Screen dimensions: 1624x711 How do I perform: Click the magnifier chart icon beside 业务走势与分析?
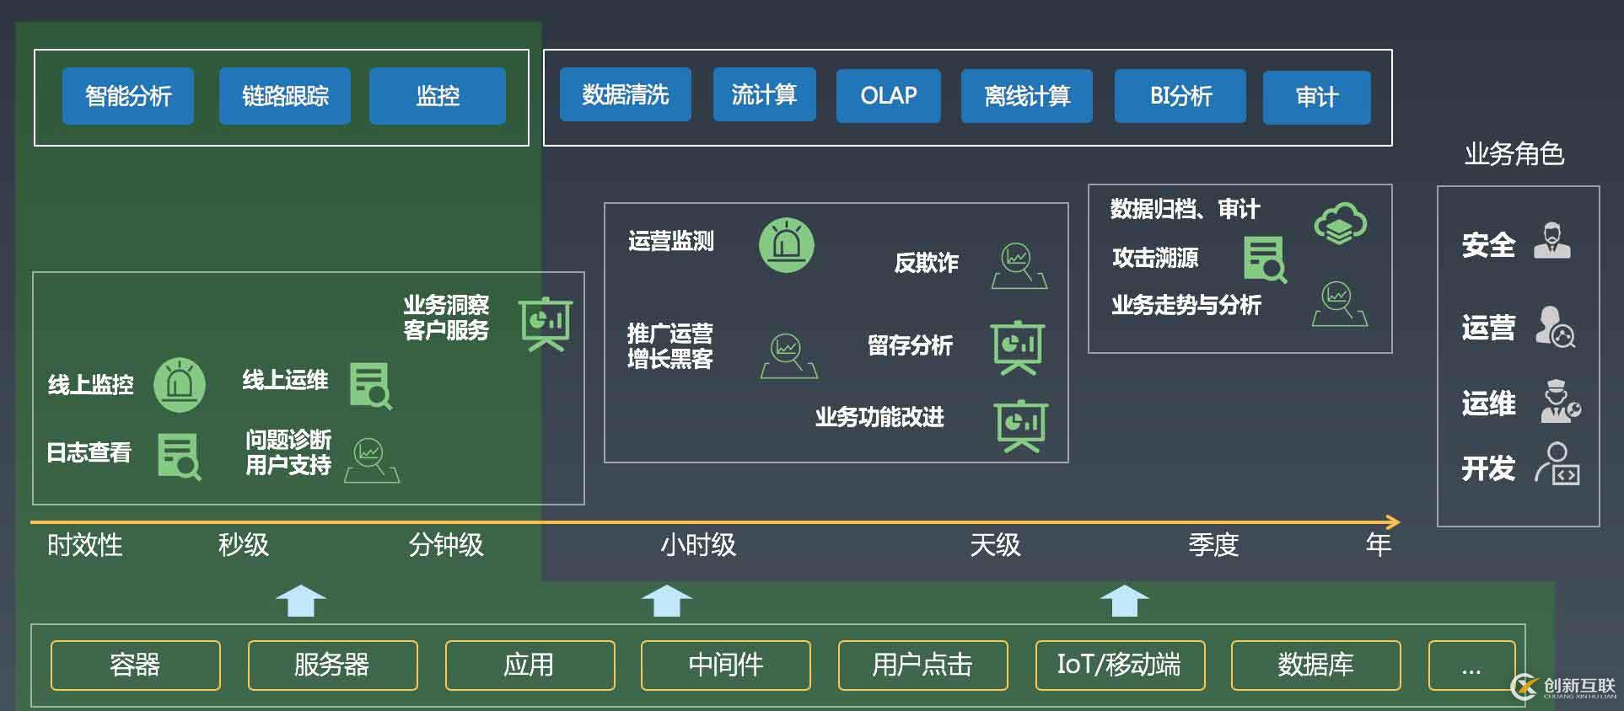pos(1339,304)
